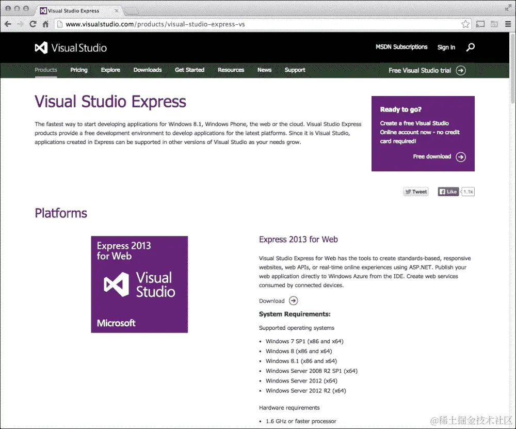Viewport: 516px width, 429px height.
Task: Open MSDN Subscriptions
Action: coord(401,47)
